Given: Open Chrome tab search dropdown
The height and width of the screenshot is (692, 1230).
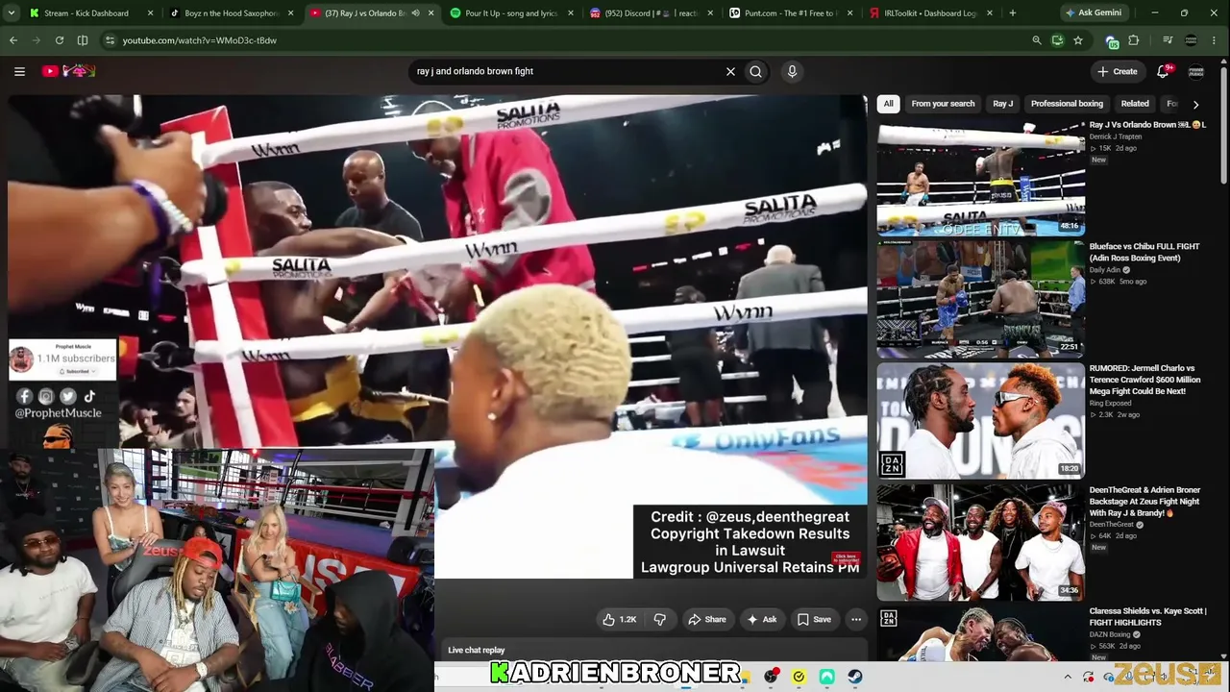Looking at the screenshot, I should point(13,13).
